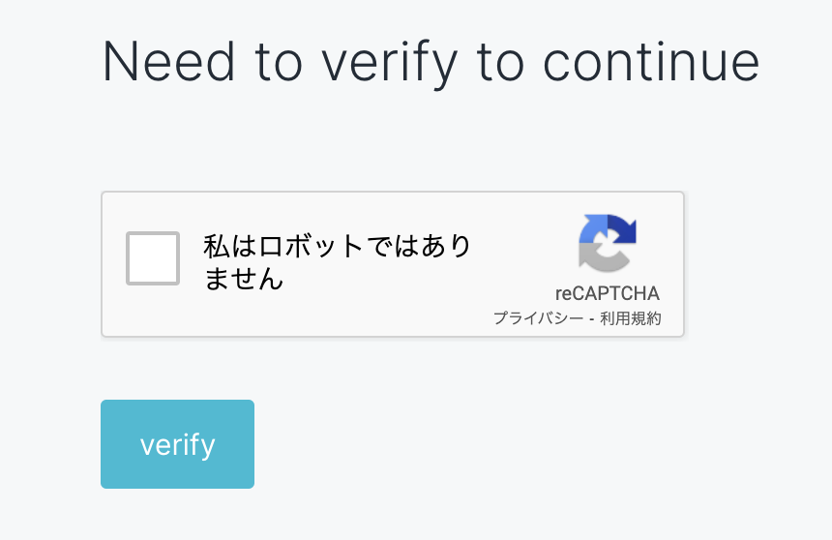Check the 私はロボットではありません checkbox
The height and width of the screenshot is (540, 832).
pos(153,258)
